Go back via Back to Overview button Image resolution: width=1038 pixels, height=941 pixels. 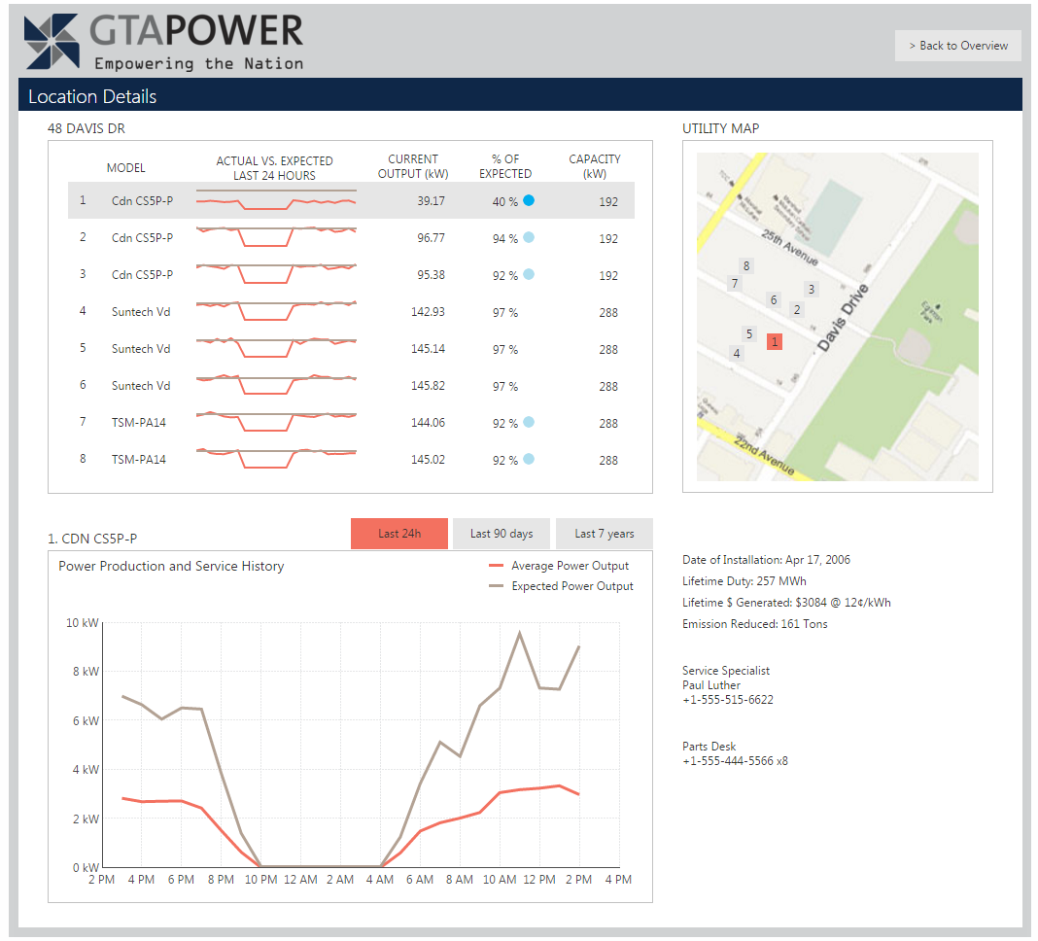958,46
